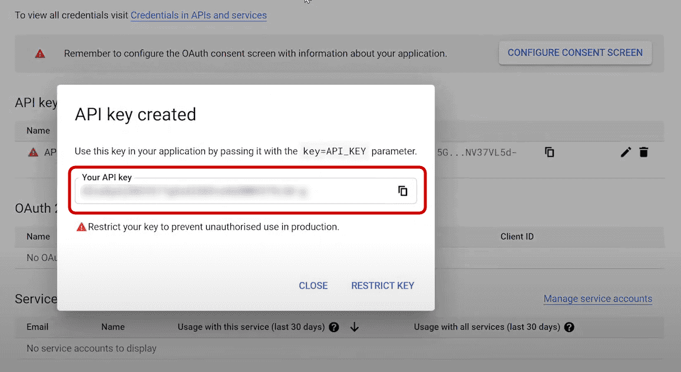Click CONFIGURE CONSENT SCREEN
Viewport: 681px width, 372px height.
[575, 52]
